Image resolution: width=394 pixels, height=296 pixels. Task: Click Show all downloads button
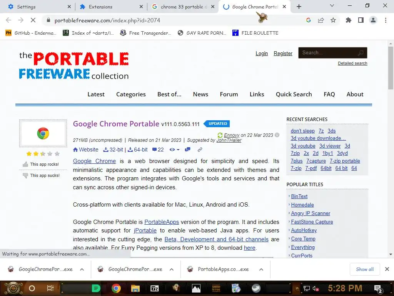pos(365,269)
